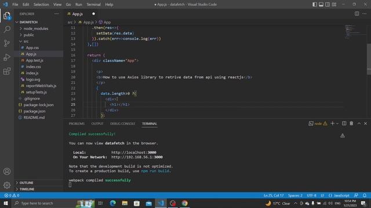Open editor more actions ellipsis
The width and height of the screenshot is (371, 208).
[x=365, y=14]
